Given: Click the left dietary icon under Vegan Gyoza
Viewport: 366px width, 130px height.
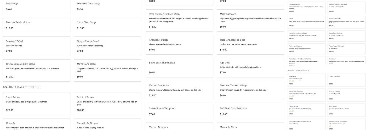Looking at the screenshot, I should (290, 111).
